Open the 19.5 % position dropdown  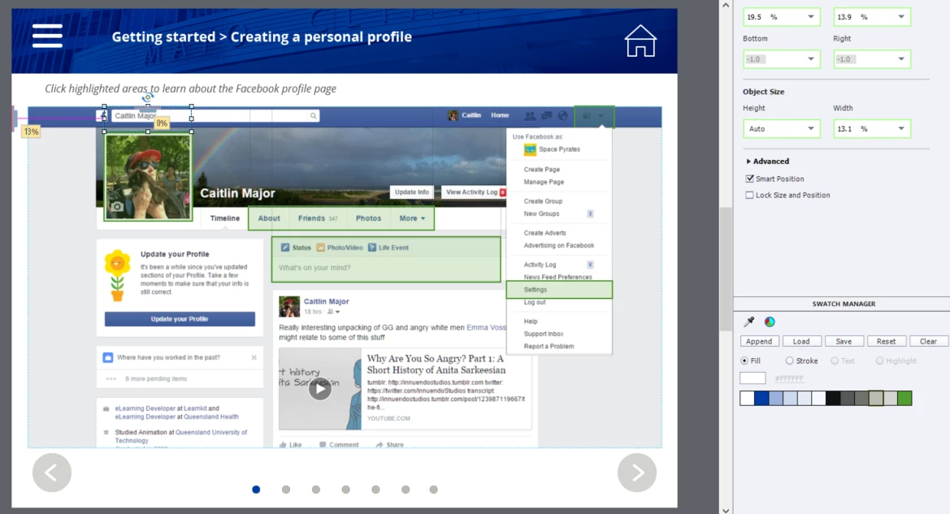point(811,17)
